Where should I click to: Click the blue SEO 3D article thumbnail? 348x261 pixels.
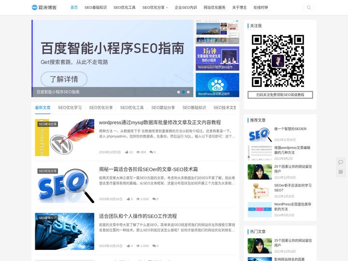point(65,231)
